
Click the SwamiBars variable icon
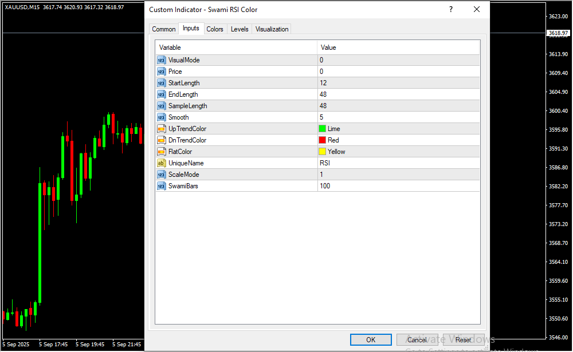pyautogui.click(x=161, y=186)
